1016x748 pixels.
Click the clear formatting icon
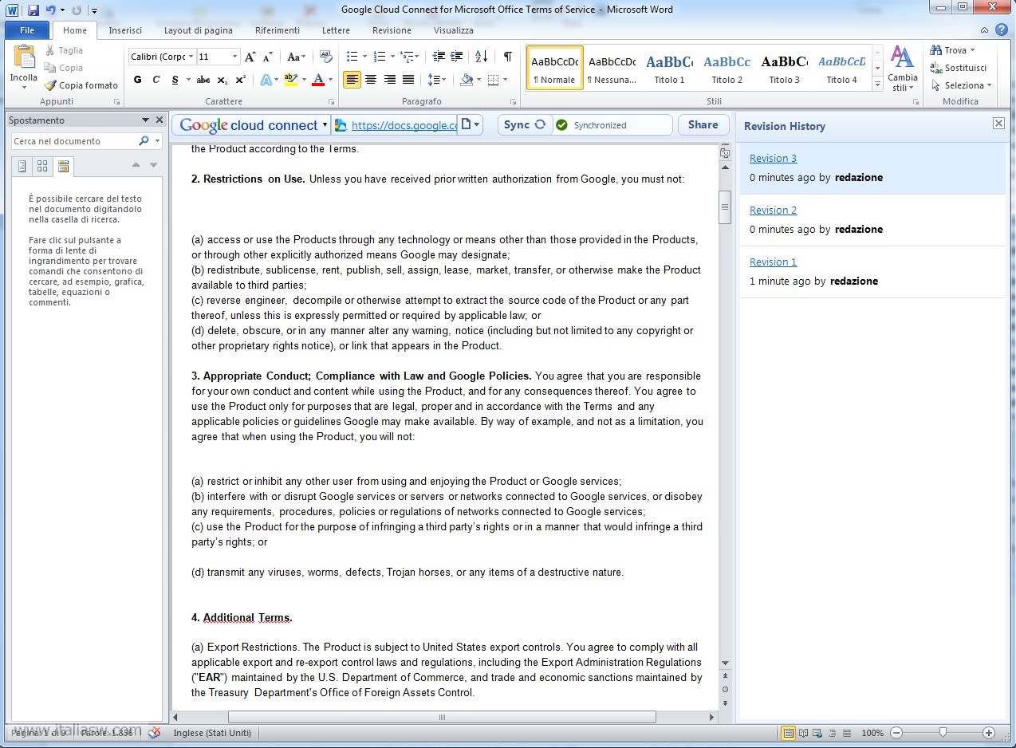pos(325,57)
